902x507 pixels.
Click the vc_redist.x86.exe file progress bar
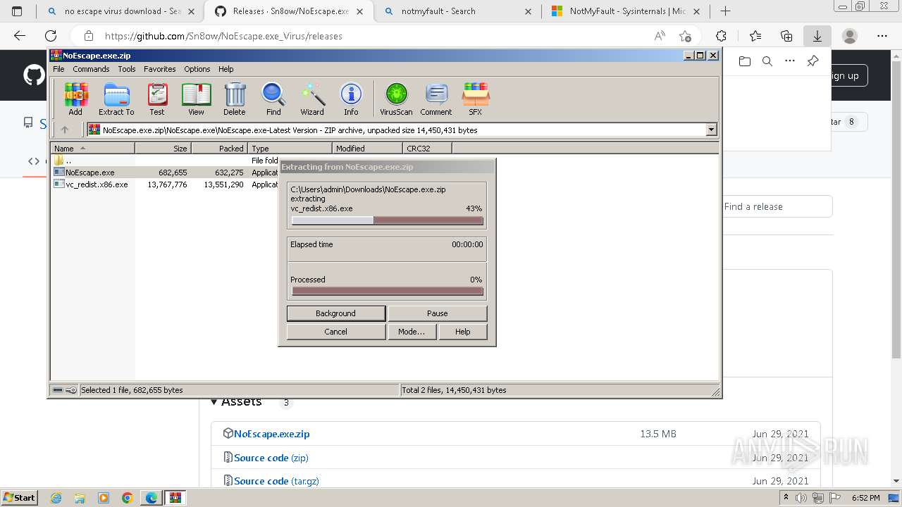(388, 220)
